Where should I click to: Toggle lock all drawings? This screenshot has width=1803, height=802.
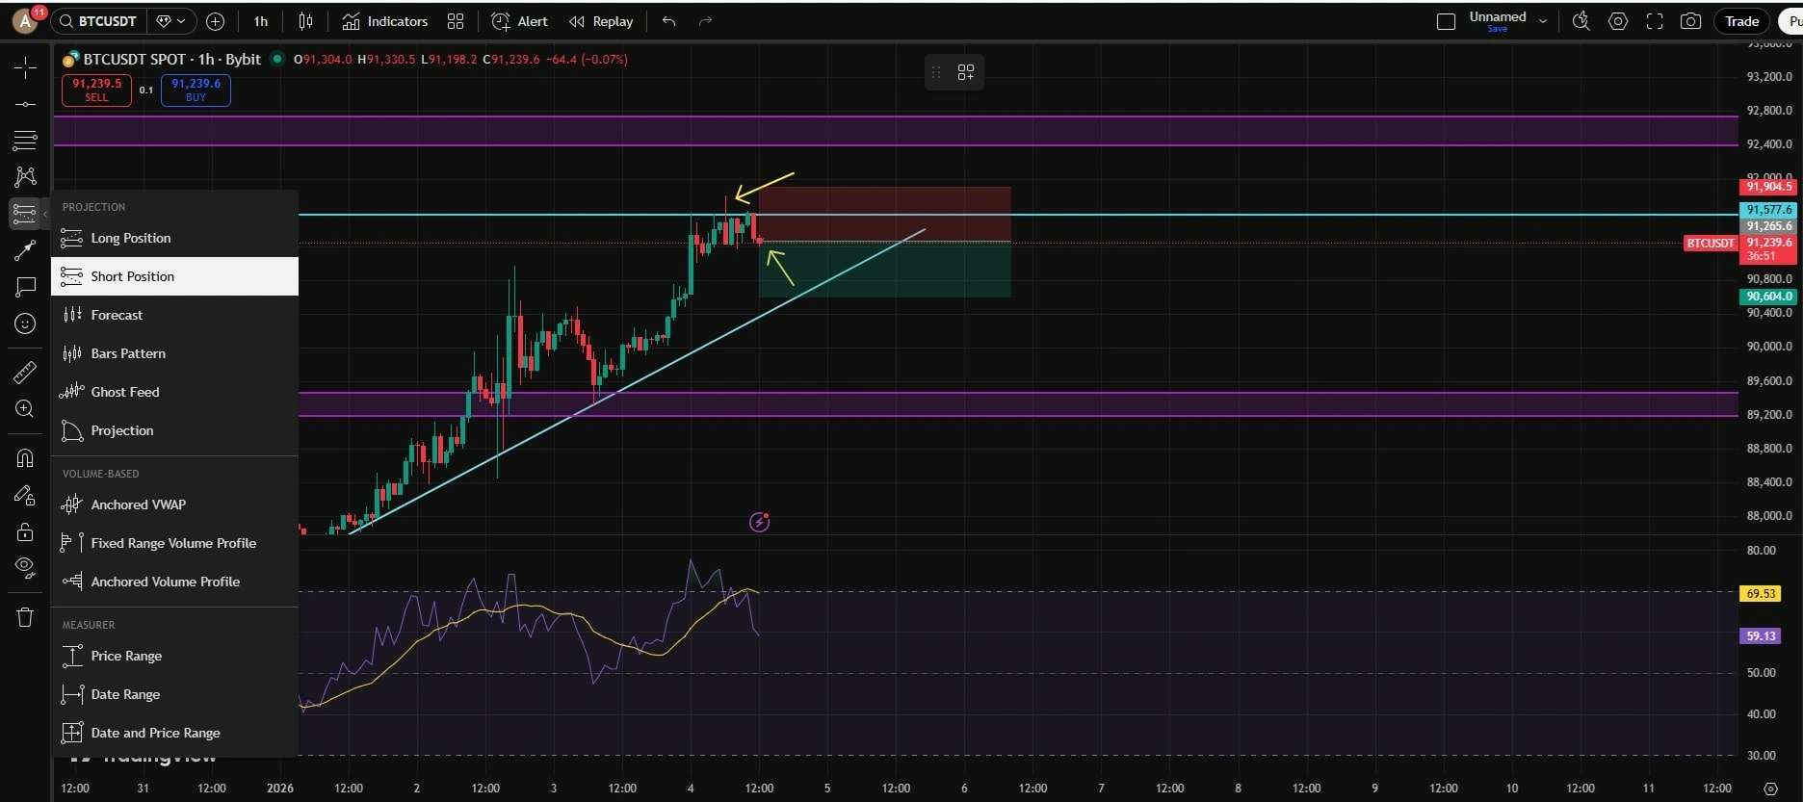[25, 532]
